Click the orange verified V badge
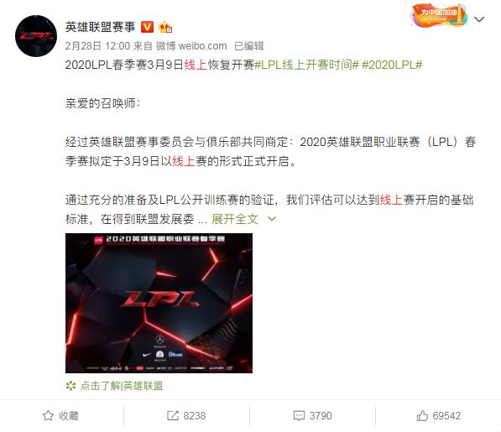This screenshot has height=432, width=501. (x=147, y=27)
